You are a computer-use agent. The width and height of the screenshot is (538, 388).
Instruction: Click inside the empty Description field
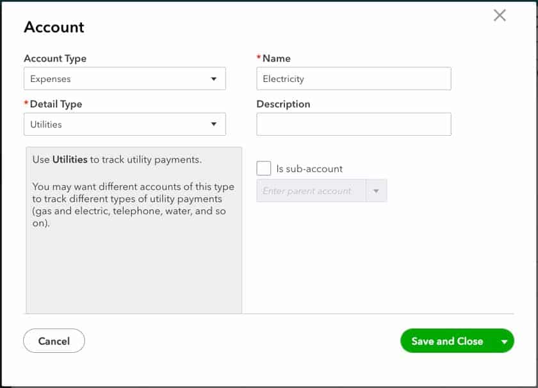(x=354, y=124)
